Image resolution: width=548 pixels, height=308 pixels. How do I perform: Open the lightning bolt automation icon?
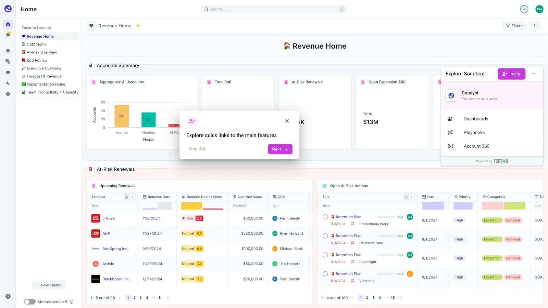8,83
